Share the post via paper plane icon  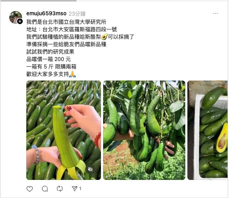pos(75,189)
